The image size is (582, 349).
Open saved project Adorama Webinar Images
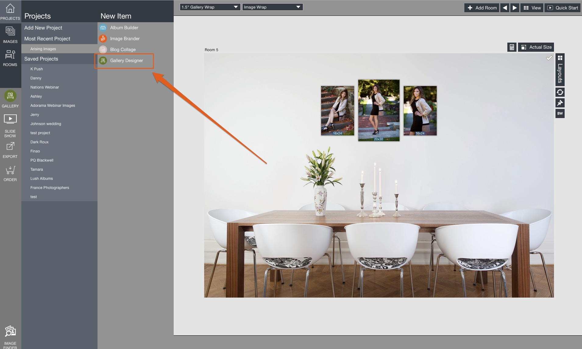click(59, 106)
